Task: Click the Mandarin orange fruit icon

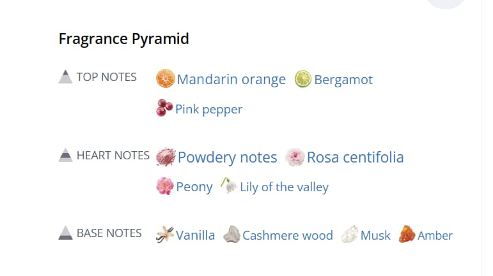Action: 166,78
